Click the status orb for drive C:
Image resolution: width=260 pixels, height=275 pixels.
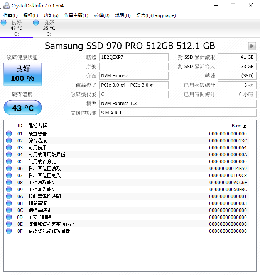(x=3, y=23)
